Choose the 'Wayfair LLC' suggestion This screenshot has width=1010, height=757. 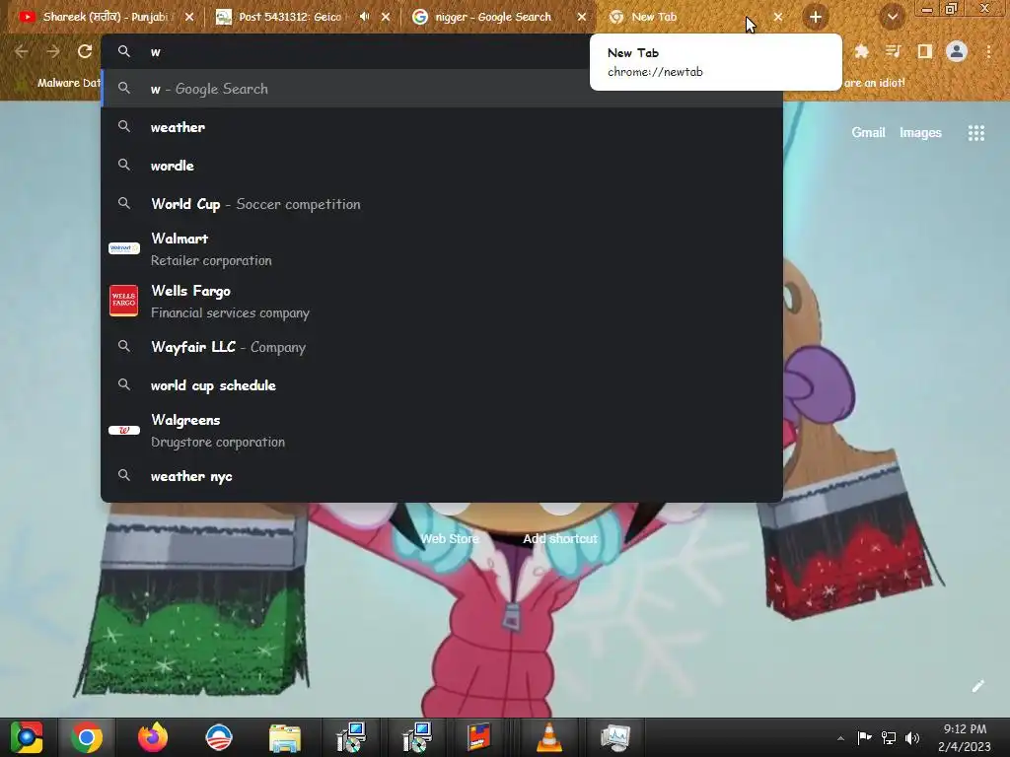[442, 347]
